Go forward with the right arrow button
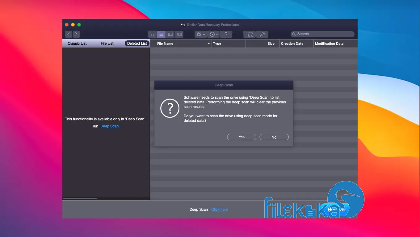 point(76,34)
